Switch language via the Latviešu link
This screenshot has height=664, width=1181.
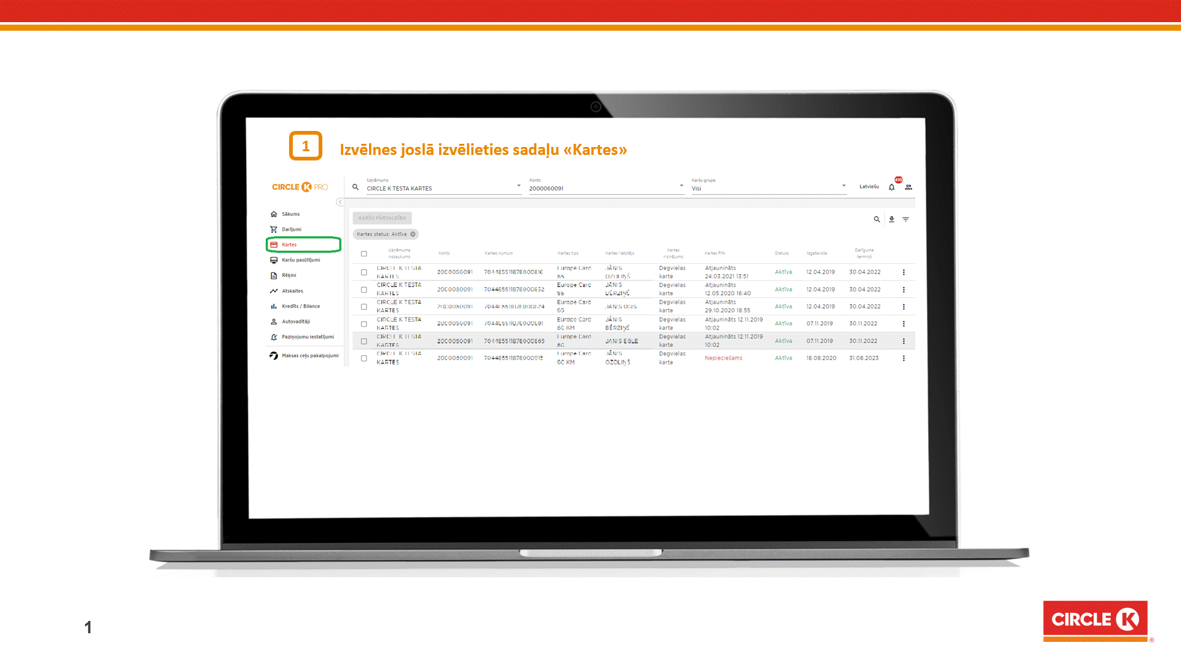click(869, 187)
